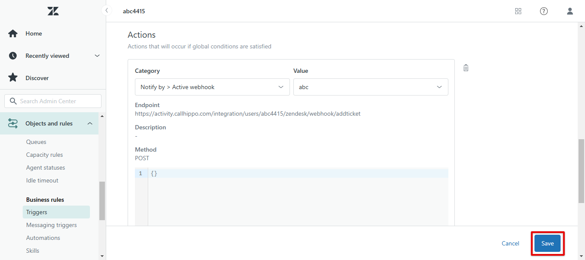585x260 pixels.
Task: Click the main page scrollbar thumb
Action: click(x=581, y=171)
